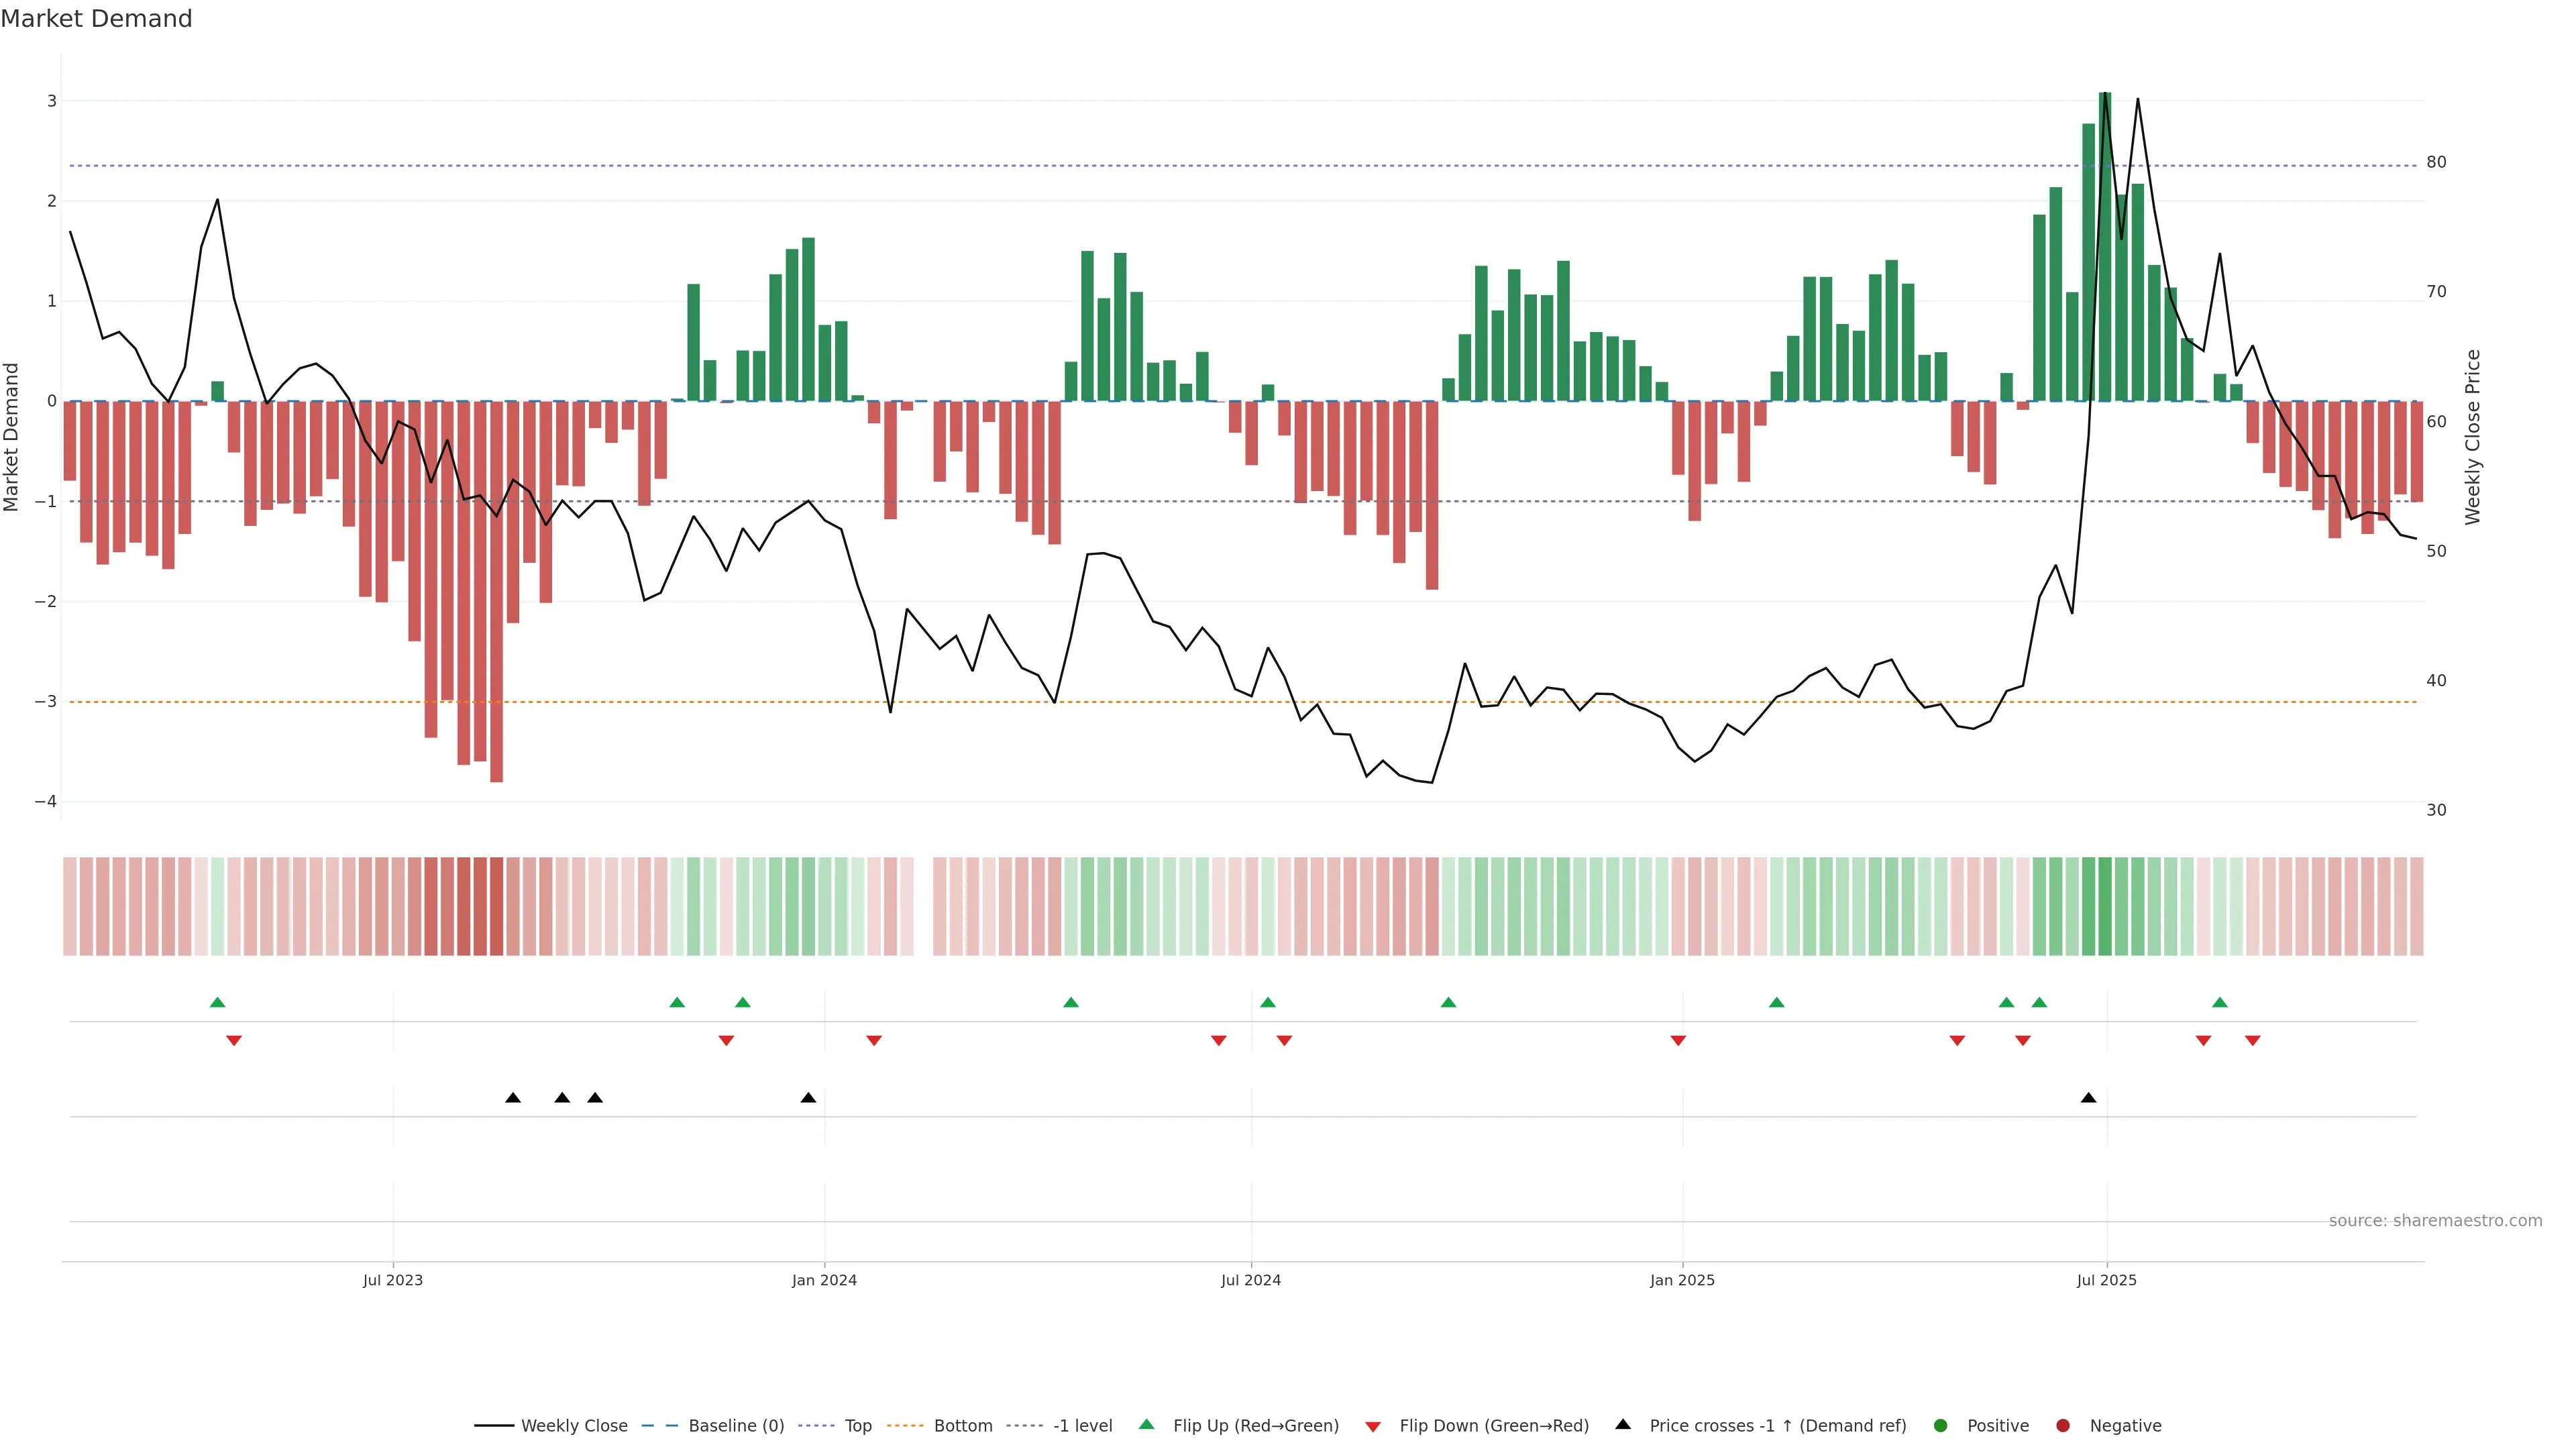Click the Jan 2025 axis label
Image resolution: width=2576 pixels, height=1449 pixels.
tap(1682, 1280)
